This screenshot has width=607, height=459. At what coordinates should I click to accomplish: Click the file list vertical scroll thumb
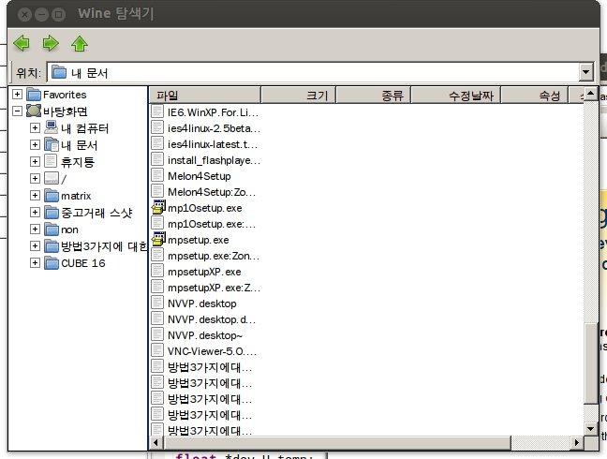tap(591, 364)
